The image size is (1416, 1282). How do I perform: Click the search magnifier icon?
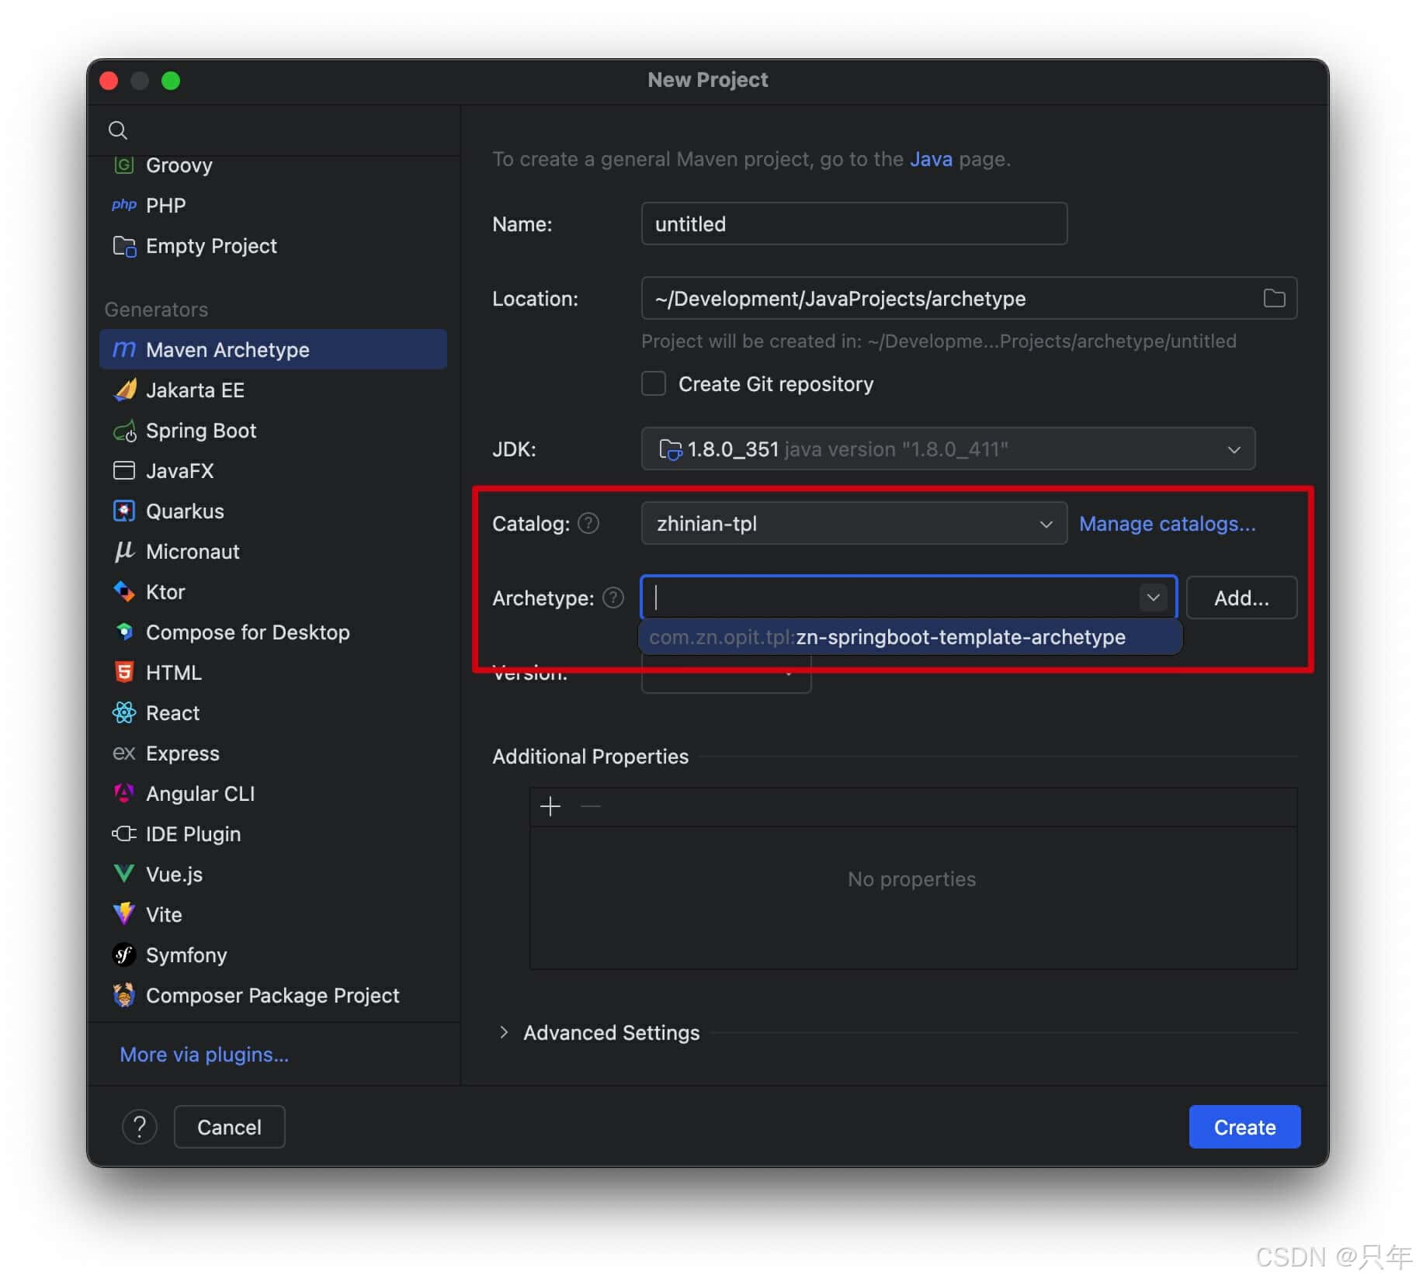(117, 130)
